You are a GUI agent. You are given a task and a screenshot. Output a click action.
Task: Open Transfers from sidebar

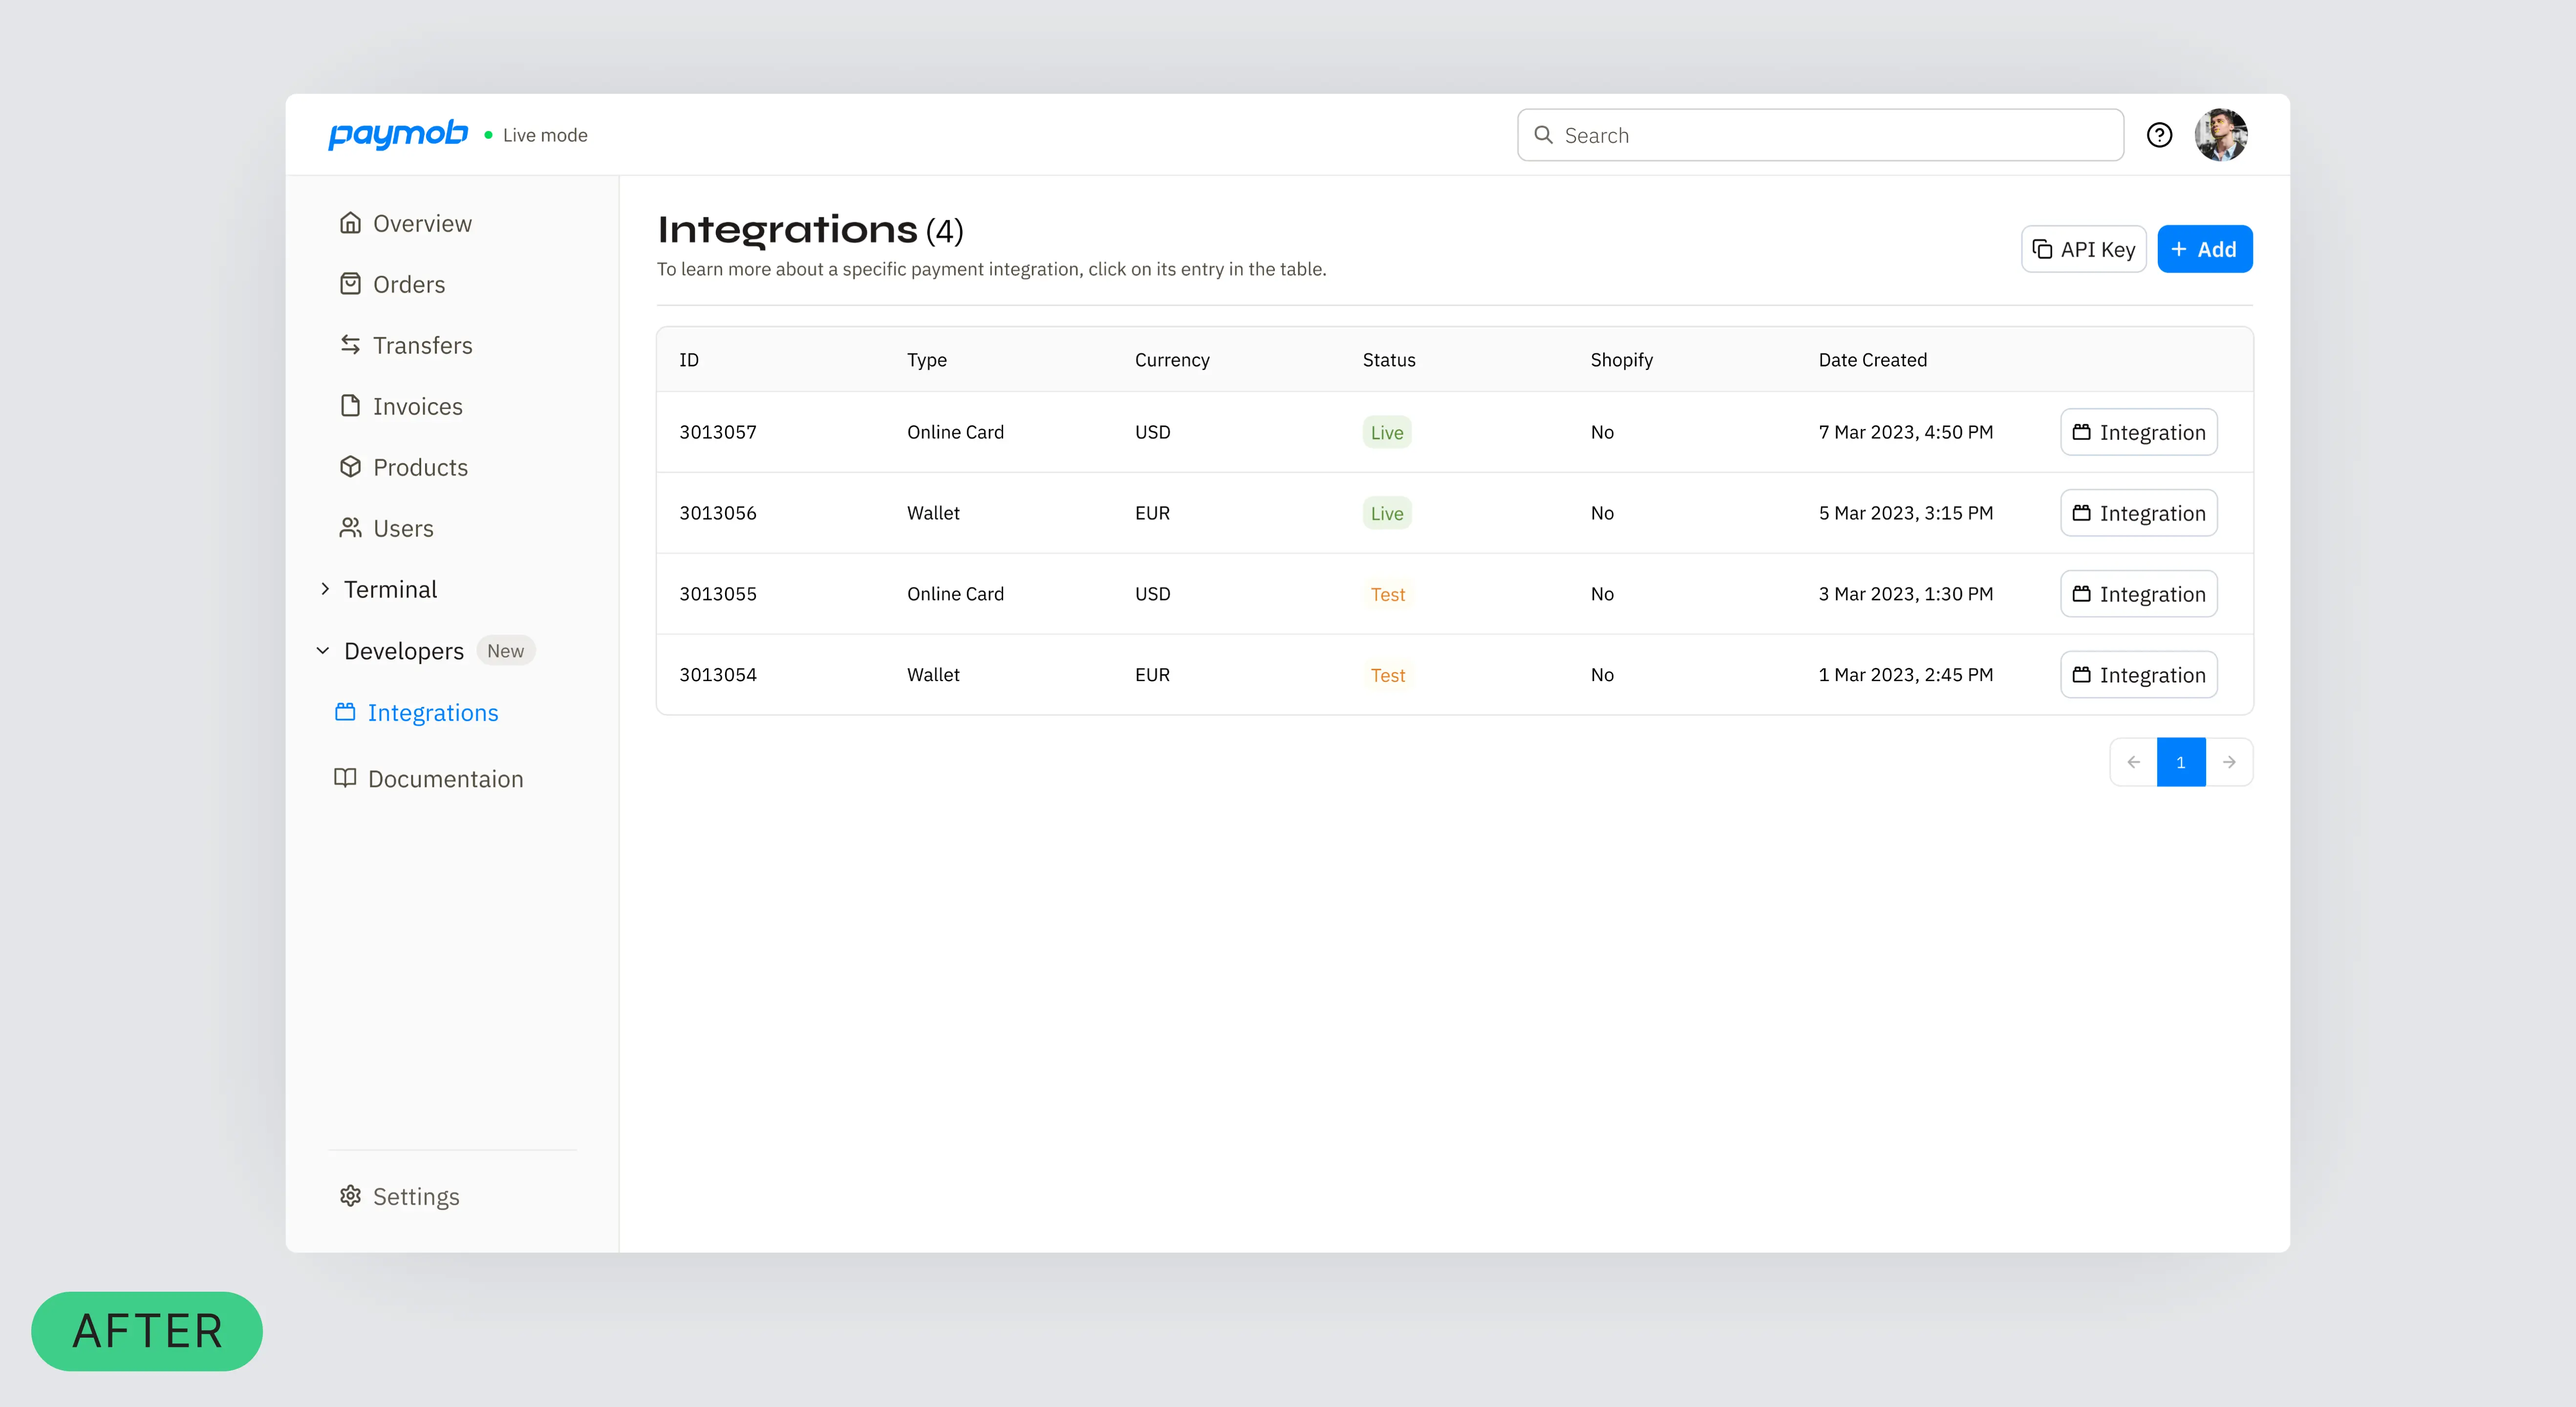[x=421, y=345]
